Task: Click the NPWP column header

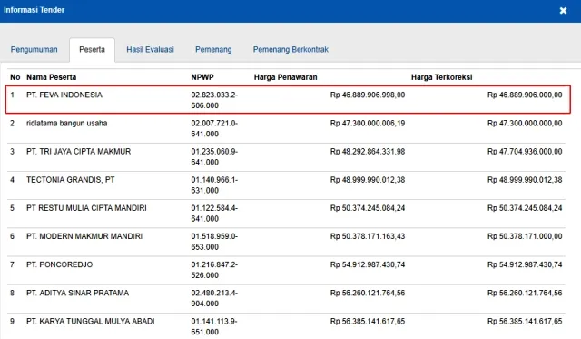Action: (x=202, y=77)
